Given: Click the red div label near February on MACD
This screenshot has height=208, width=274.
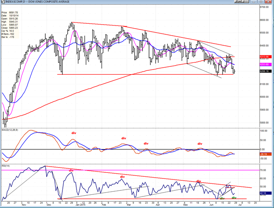Looking at the screenshot, I should (x=124, y=138).
